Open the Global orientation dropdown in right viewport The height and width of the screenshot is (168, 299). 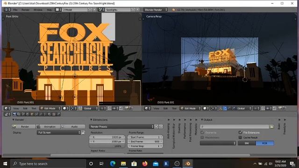tap(244, 108)
